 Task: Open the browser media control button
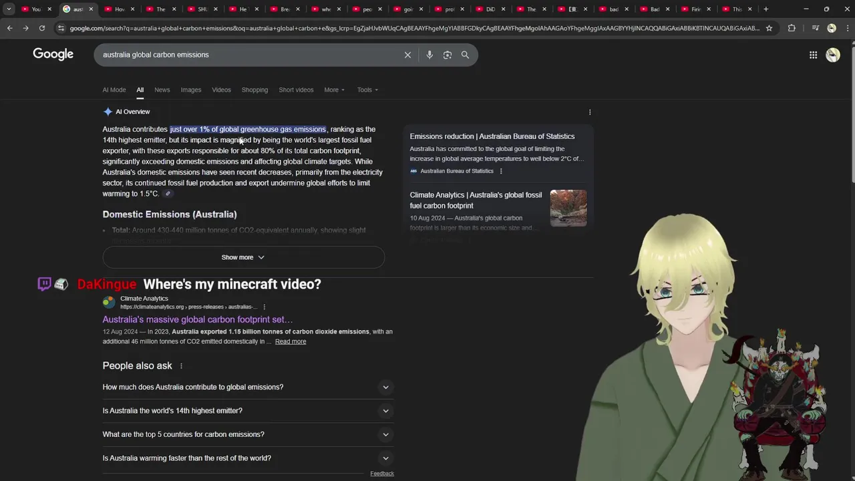tap(816, 28)
